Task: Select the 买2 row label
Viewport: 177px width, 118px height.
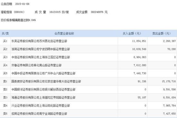Action: click(x=5, y=49)
